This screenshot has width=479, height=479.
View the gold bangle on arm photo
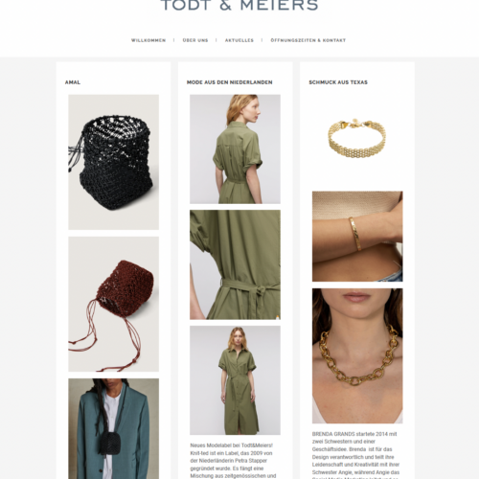click(357, 237)
